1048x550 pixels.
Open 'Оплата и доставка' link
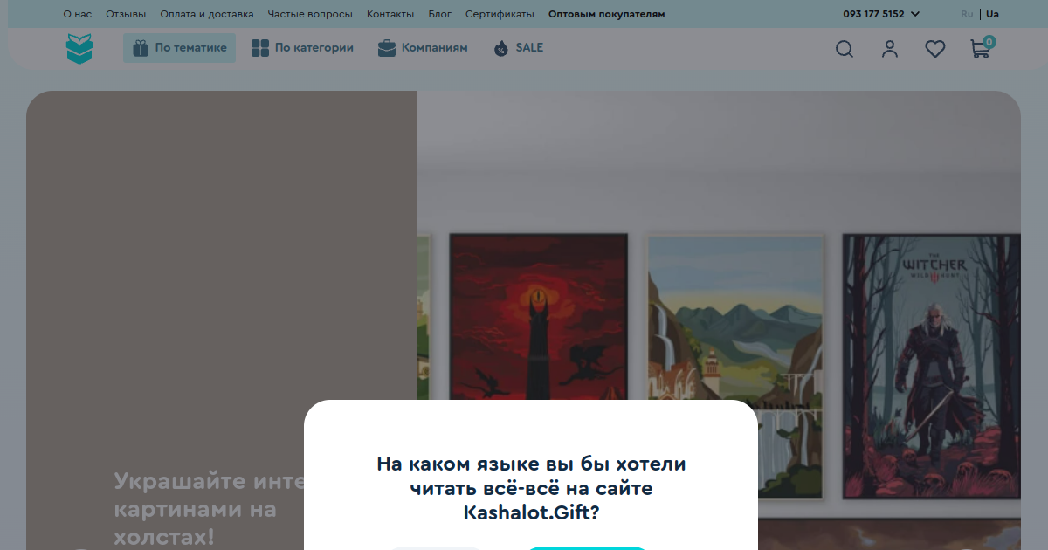point(207,14)
